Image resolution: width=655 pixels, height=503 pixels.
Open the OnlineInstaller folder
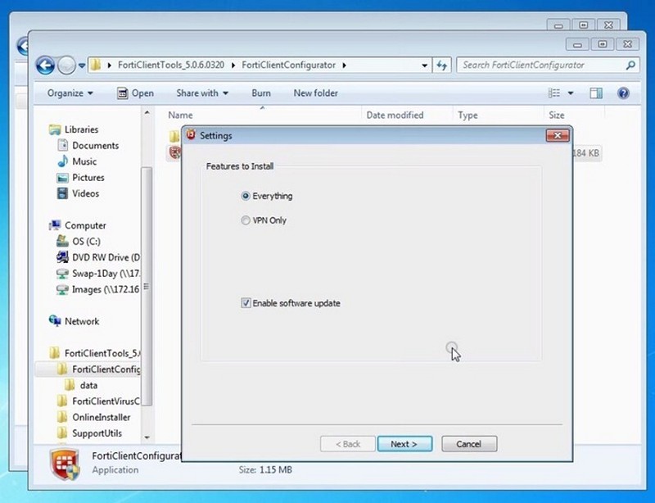click(x=101, y=417)
